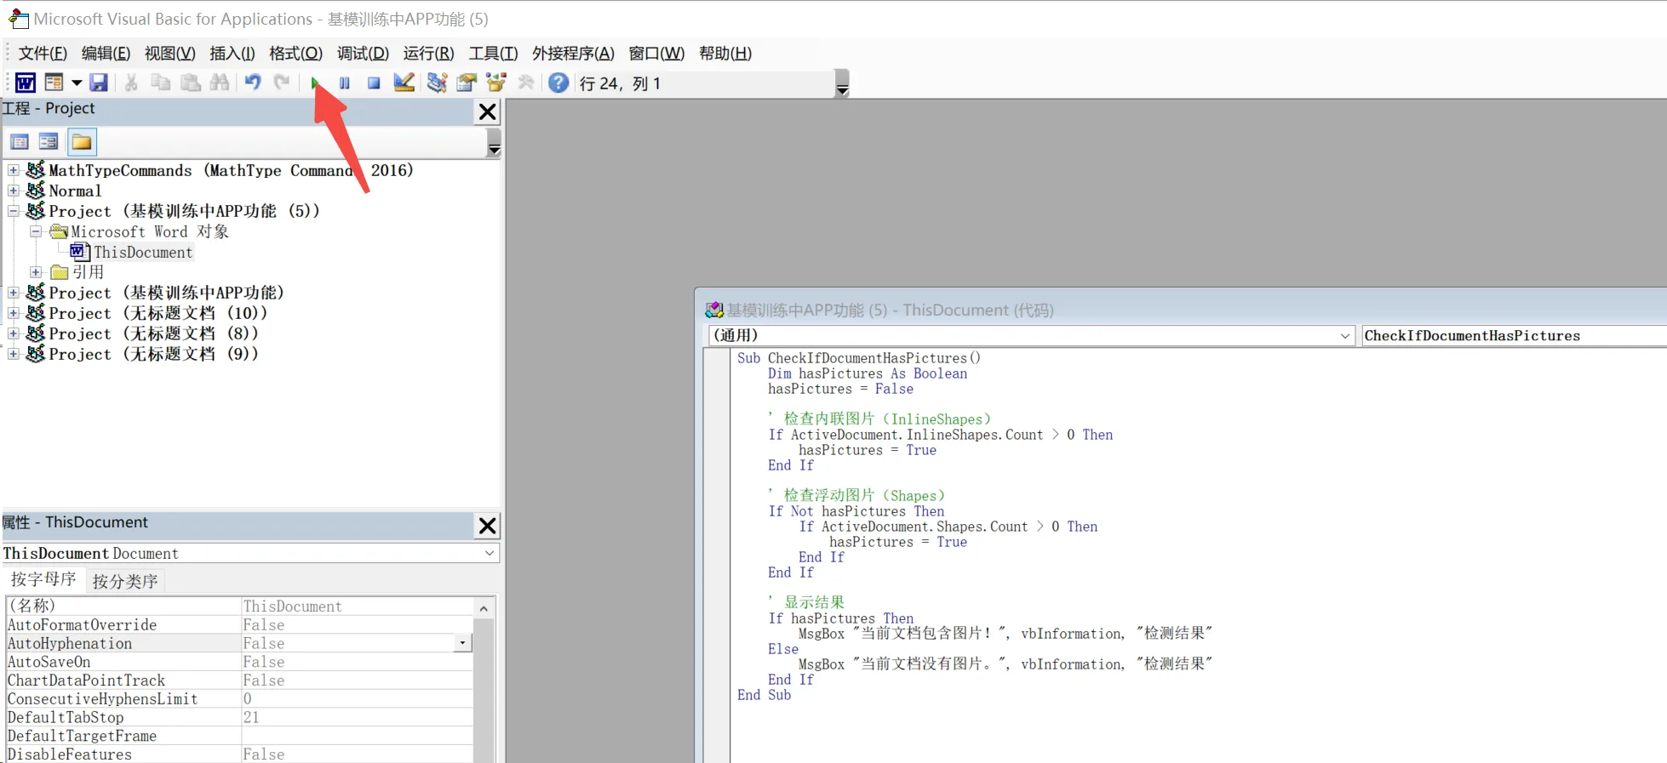Select ThisDocument in the project tree
Image resolution: width=1667 pixels, height=763 pixels.
point(143,252)
